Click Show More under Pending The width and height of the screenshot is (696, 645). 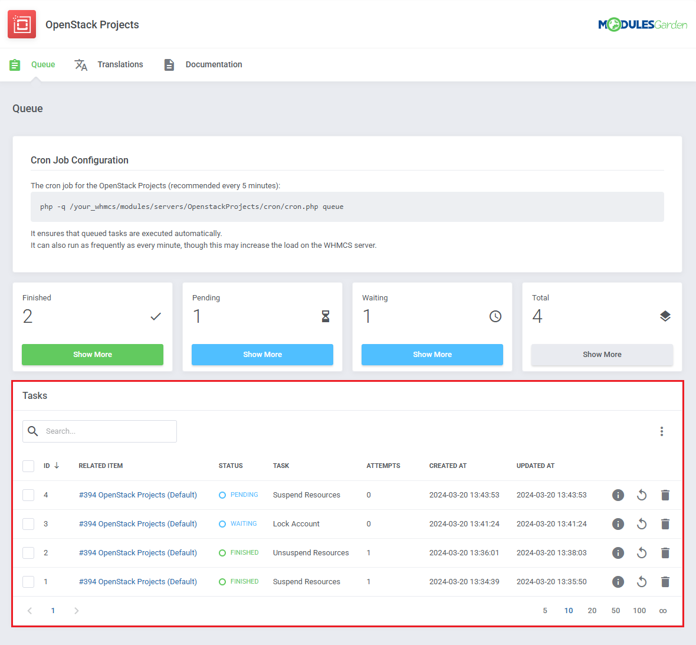tap(262, 355)
